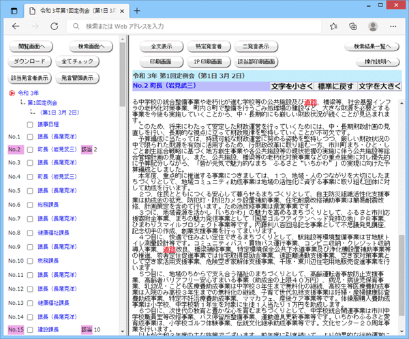Open the 印刷画面 button
This screenshot has width=409, height=339.
coord(162,62)
